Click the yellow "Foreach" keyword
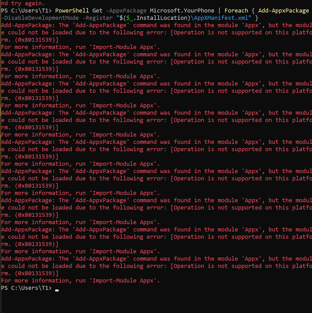This screenshot has width=312, height=313. coord(236,11)
